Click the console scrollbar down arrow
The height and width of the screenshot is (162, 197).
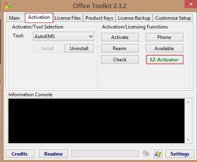(188, 140)
